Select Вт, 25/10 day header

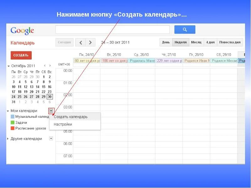click(114, 55)
